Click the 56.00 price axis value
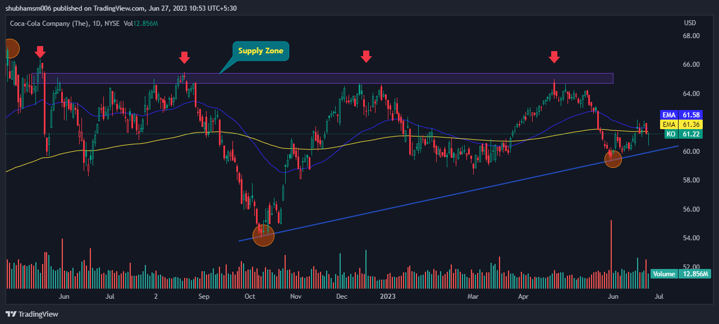This screenshot has height=324, width=719. pyautogui.click(x=691, y=209)
